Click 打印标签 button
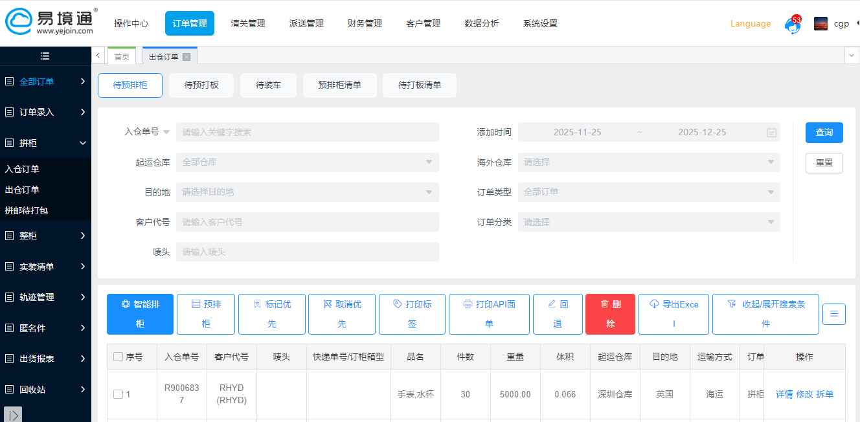 [412, 314]
